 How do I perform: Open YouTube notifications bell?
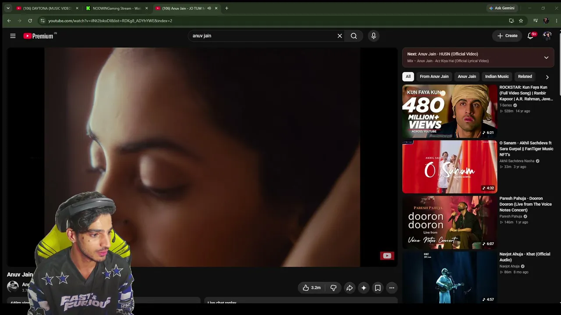[531, 36]
